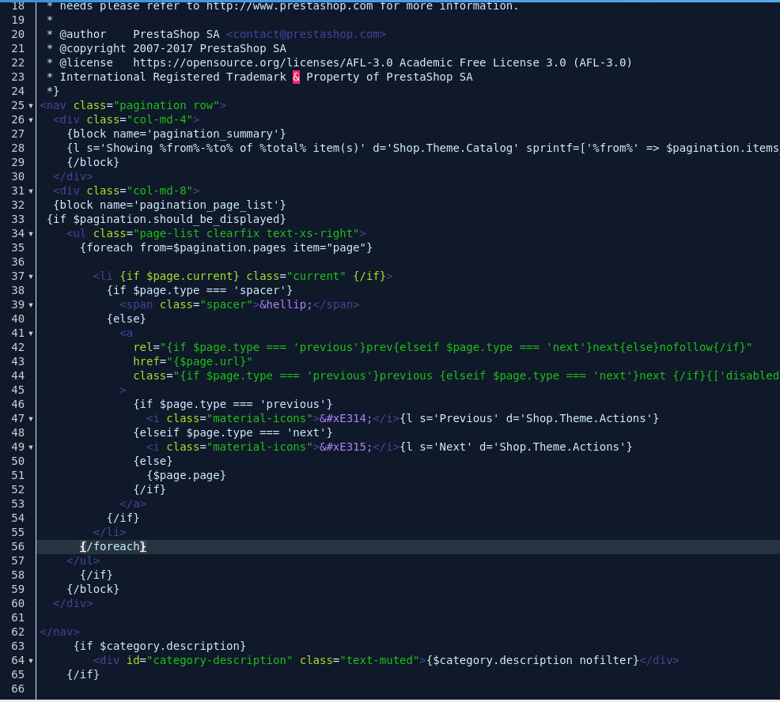Screen dimensions: 780x702
Task: Fold the col-md-8 div on line 31
Action: point(31,191)
